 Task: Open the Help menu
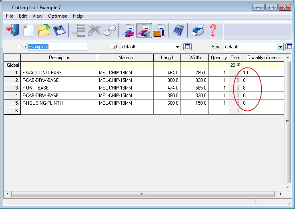coord(78,16)
